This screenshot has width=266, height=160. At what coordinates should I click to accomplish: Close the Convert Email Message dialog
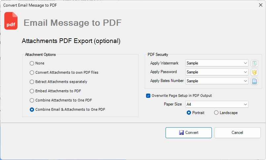point(260,5)
